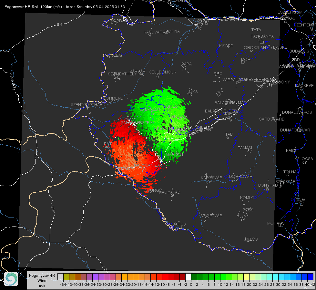Screen dimensions: 316x290
Task: Click the PECS city label
Action: [x=248, y=210]
